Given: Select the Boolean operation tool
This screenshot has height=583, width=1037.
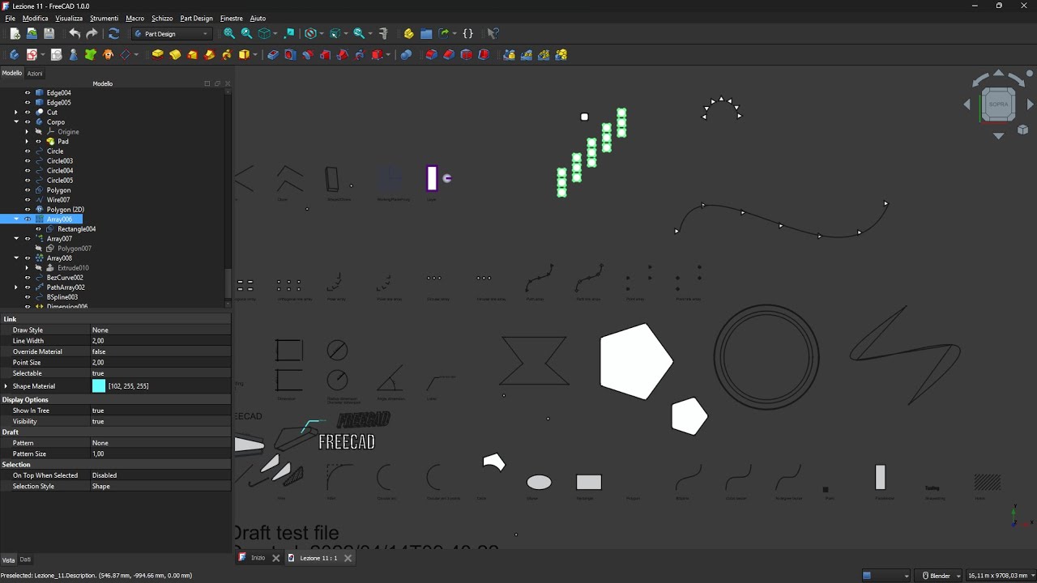Looking at the screenshot, I should click(x=406, y=54).
